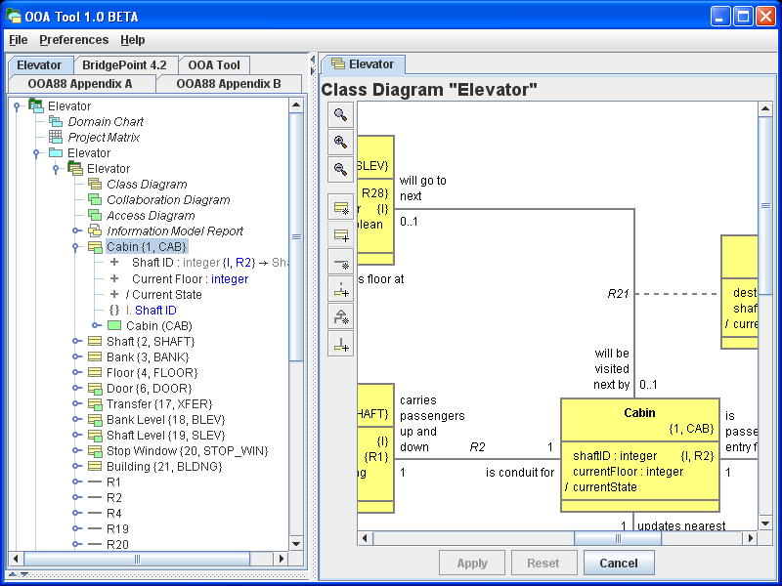Viewport: 782px width, 586px height.
Task: Click the Cabin (CAB) green state model icon
Action: click(114, 325)
